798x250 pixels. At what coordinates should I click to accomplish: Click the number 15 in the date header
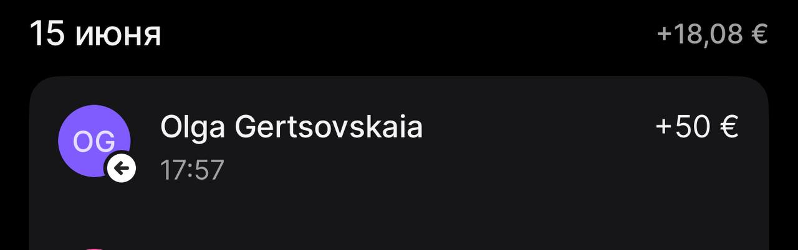click(x=47, y=34)
